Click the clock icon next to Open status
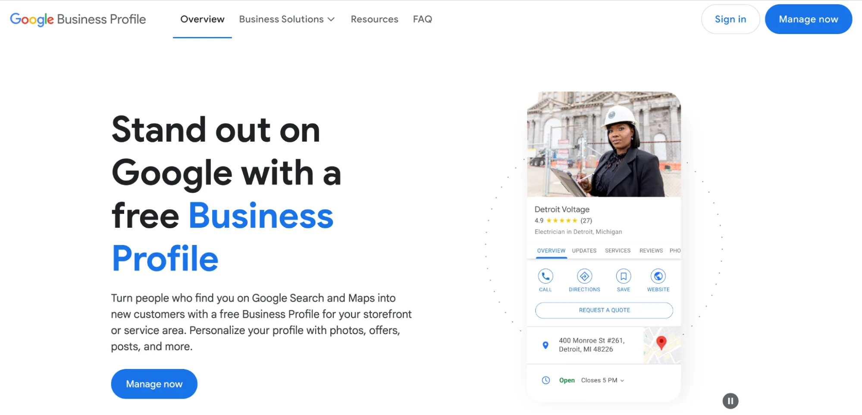This screenshot has height=415, width=862. 545,380
